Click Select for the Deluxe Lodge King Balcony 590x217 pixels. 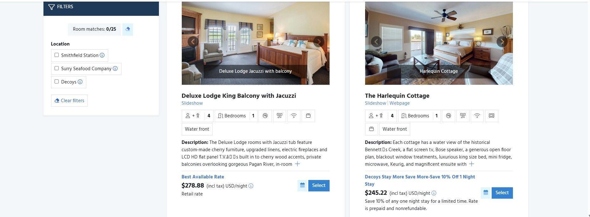(318, 185)
